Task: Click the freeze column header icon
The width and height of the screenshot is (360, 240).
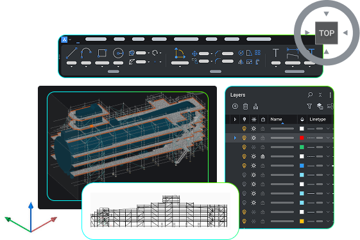Action: (253, 119)
